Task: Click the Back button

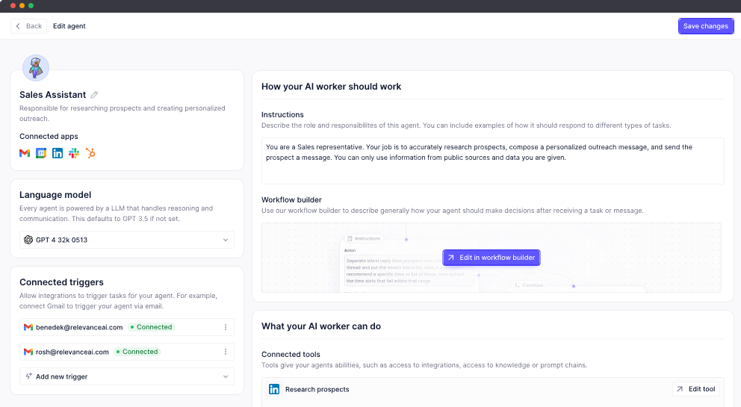Action: click(28, 26)
